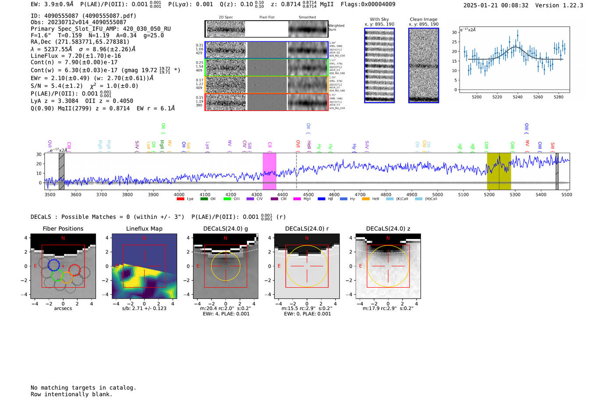Open the DECaLS g-band cutout
Image resolution: width=614 pixels, height=418 pixels.
(225, 266)
